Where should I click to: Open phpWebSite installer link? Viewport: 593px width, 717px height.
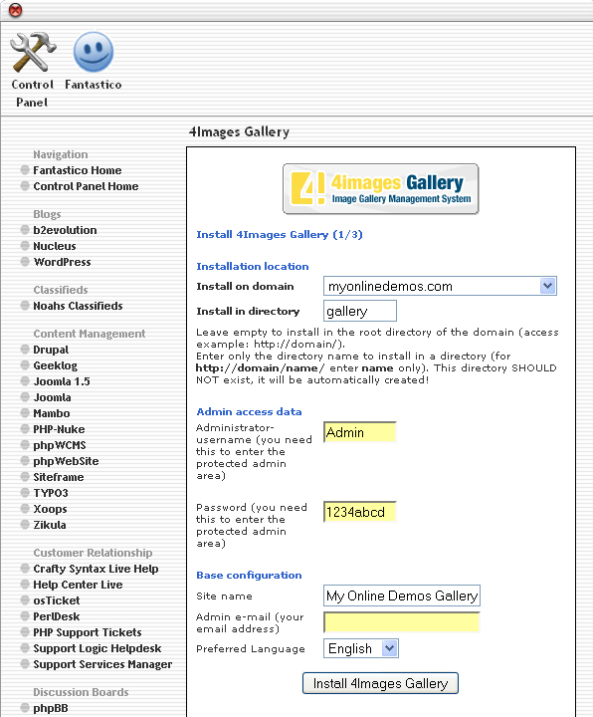(66, 461)
